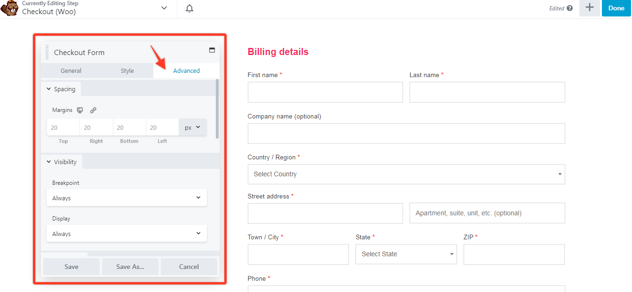This screenshot has width=632, height=292.
Task: Click the settings panel vertical scrollbar
Action: [217, 109]
